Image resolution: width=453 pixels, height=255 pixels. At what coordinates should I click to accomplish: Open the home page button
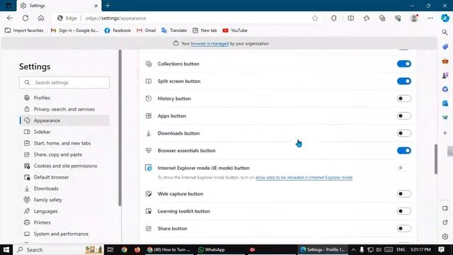41,18
